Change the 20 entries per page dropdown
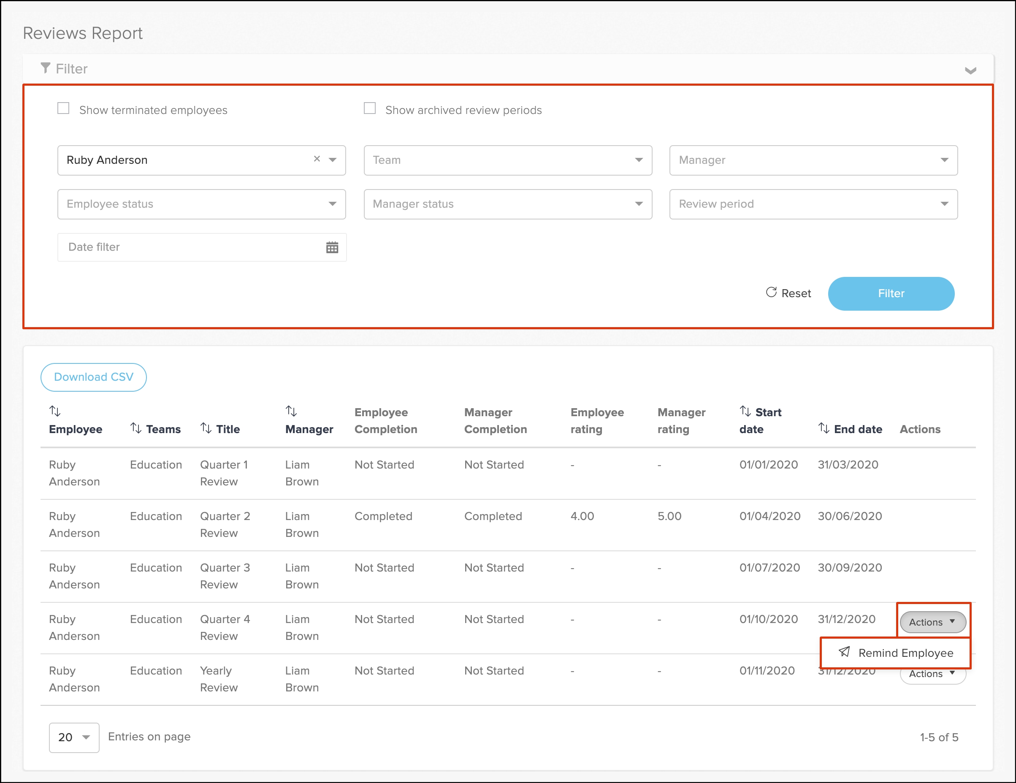This screenshot has height=783, width=1016. [x=74, y=737]
